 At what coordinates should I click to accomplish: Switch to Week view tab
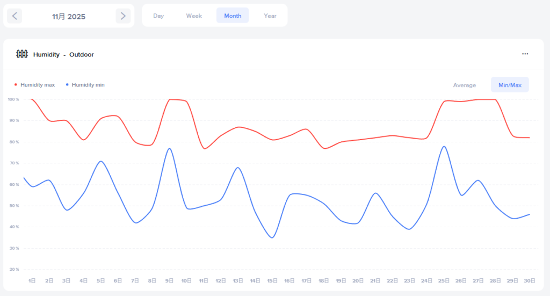click(x=194, y=16)
